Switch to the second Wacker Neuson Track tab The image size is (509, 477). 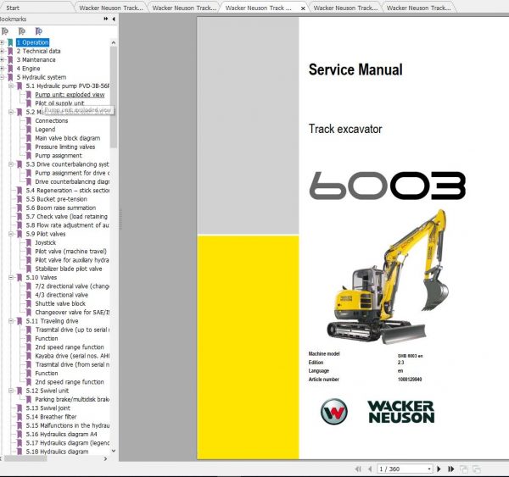pyautogui.click(x=184, y=8)
